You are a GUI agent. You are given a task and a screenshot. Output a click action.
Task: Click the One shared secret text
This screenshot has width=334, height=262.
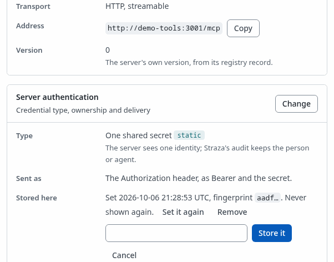139,135
